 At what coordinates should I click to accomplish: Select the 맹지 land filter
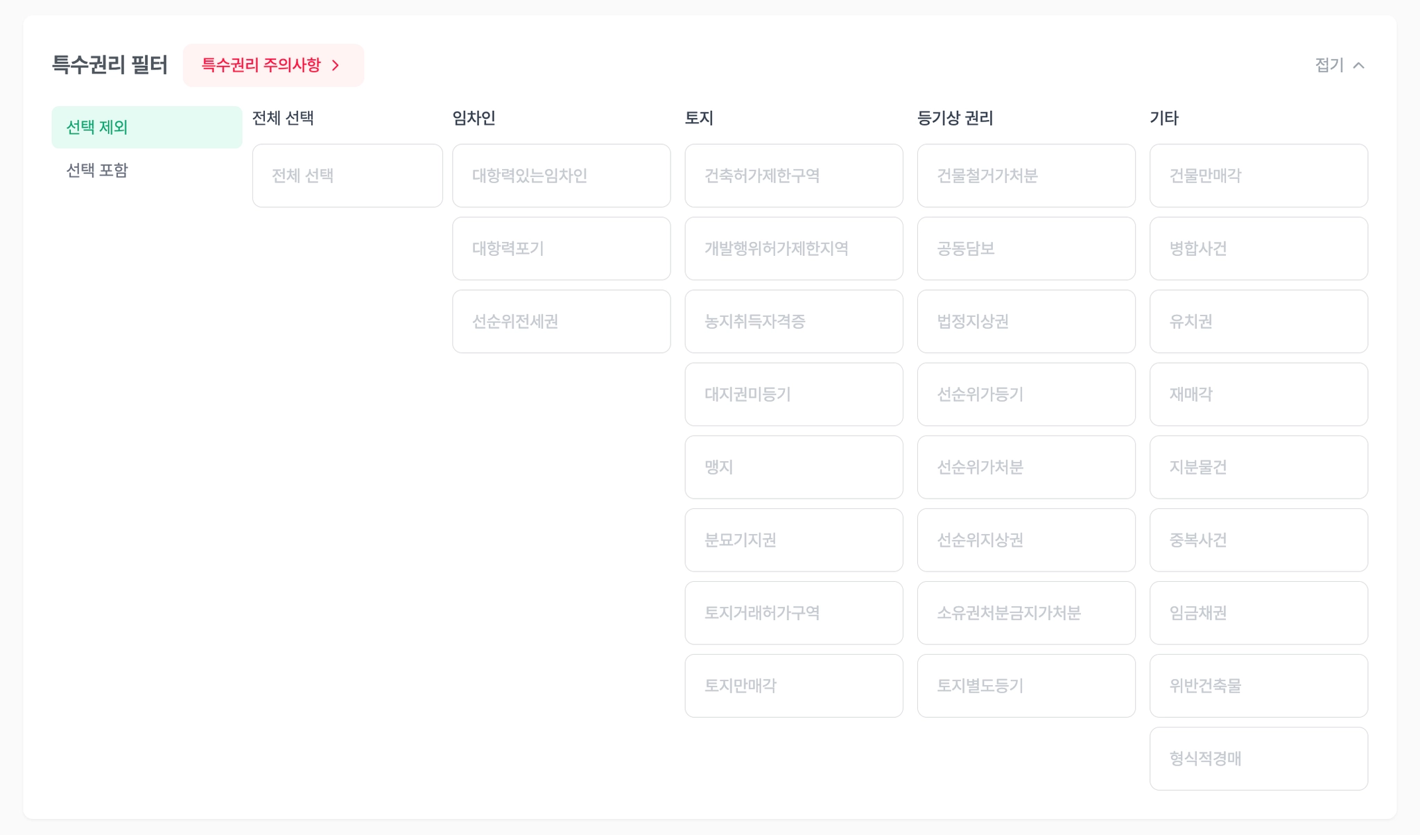click(x=793, y=467)
